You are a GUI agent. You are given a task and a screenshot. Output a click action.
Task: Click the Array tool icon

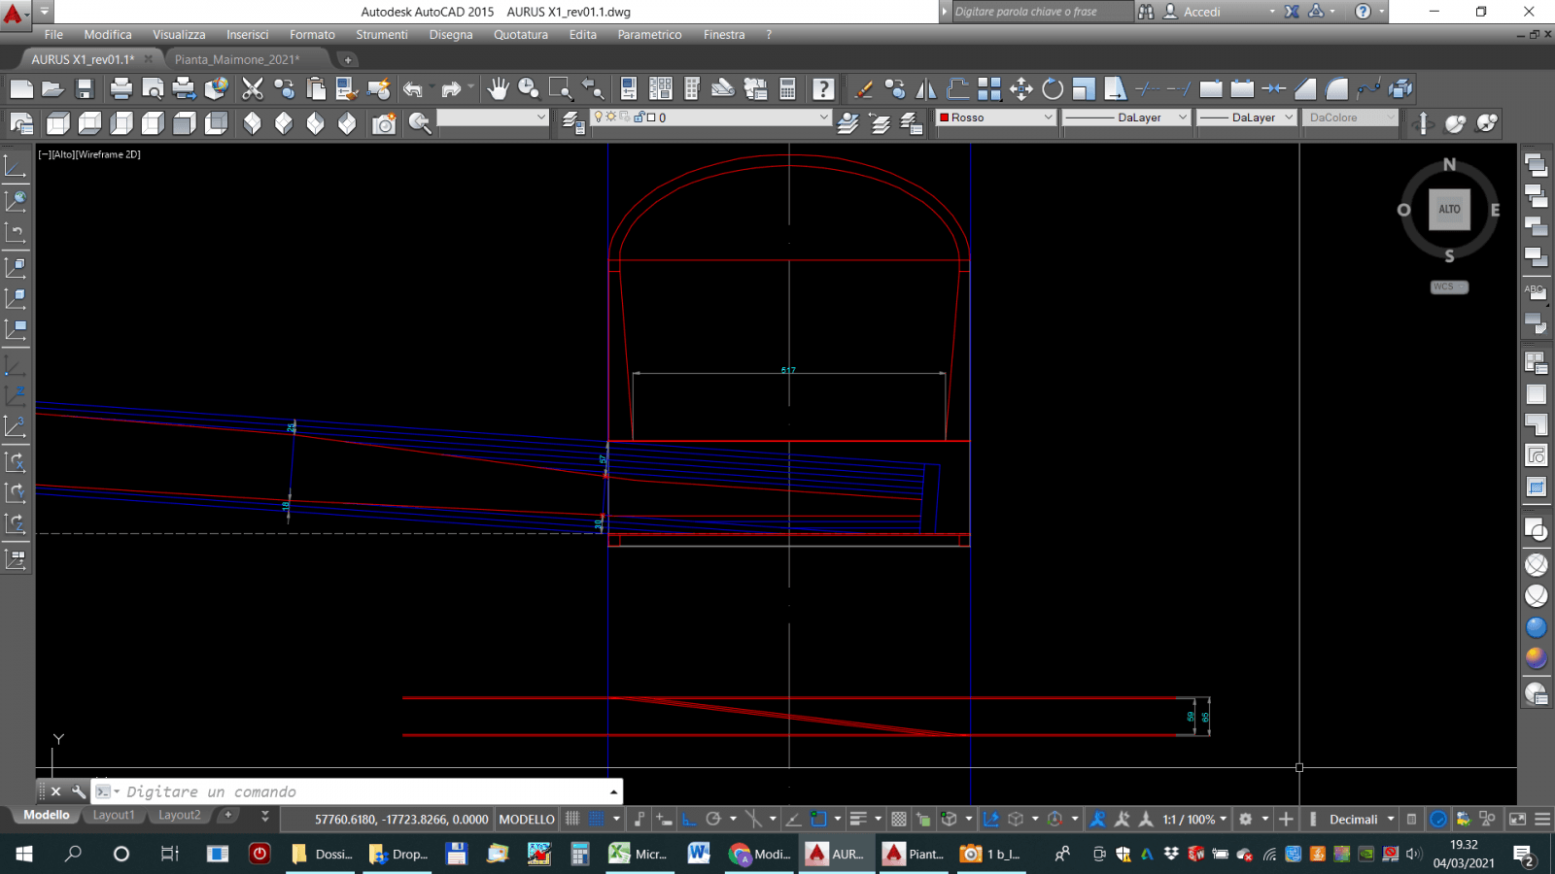[x=989, y=89]
